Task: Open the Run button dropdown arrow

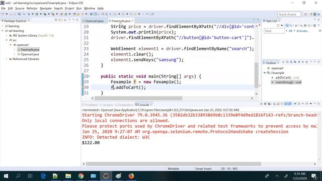Action: pyautogui.click(x=41, y=14)
